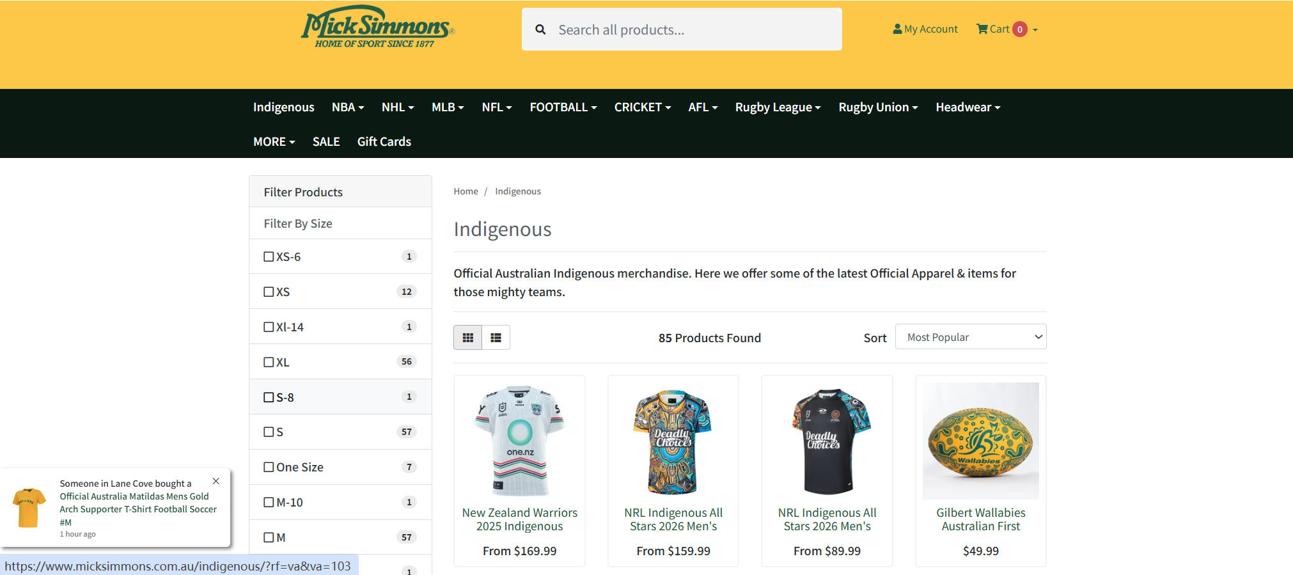Screen dimensions: 1293x575
Task: Open the Most Popular sort dropdown
Action: point(970,337)
